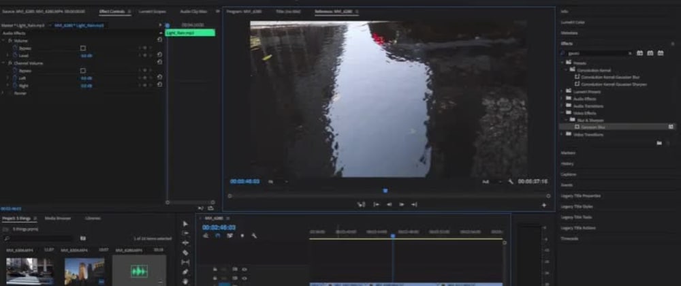681x286 pixels.
Task: Filter by Accelerated Effects icon
Action: [639, 53]
